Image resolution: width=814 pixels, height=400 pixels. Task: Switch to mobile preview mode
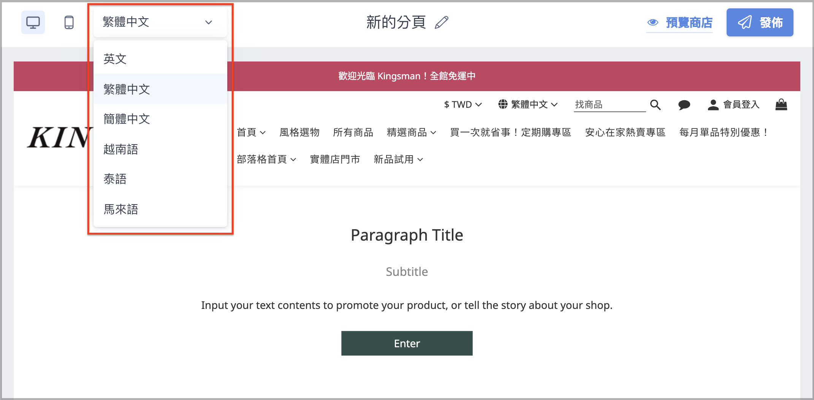(x=69, y=22)
